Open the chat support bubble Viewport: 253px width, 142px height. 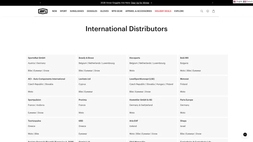click(245, 134)
